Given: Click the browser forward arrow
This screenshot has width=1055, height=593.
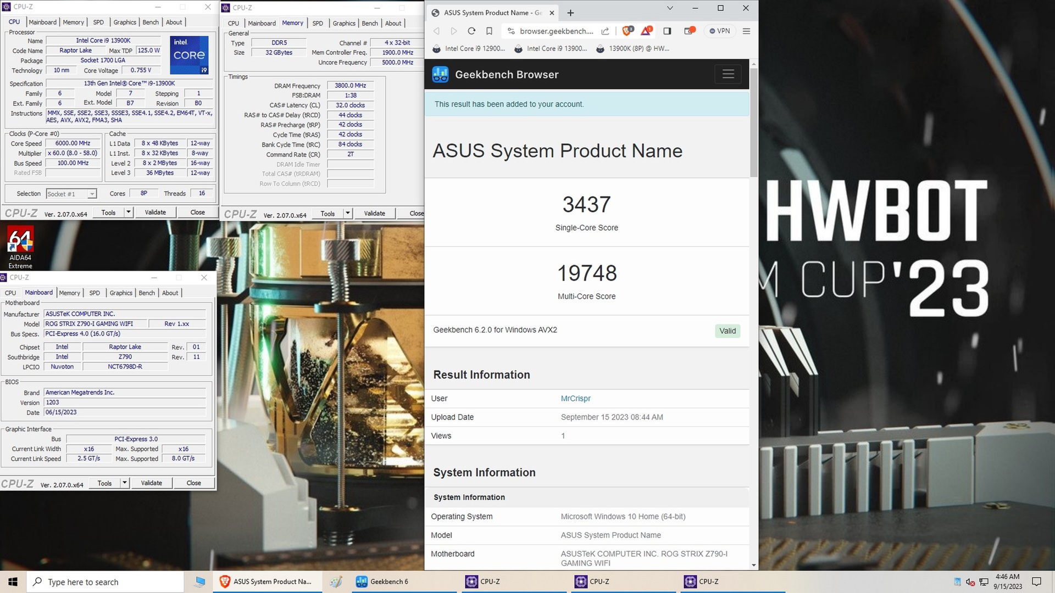Looking at the screenshot, I should pos(454,31).
